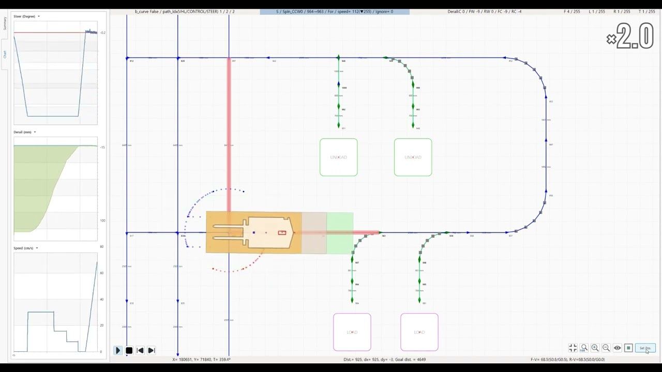Fit view using the collapse arrows icon
This screenshot has height=372, width=662.
pyautogui.click(x=573, y=348)
